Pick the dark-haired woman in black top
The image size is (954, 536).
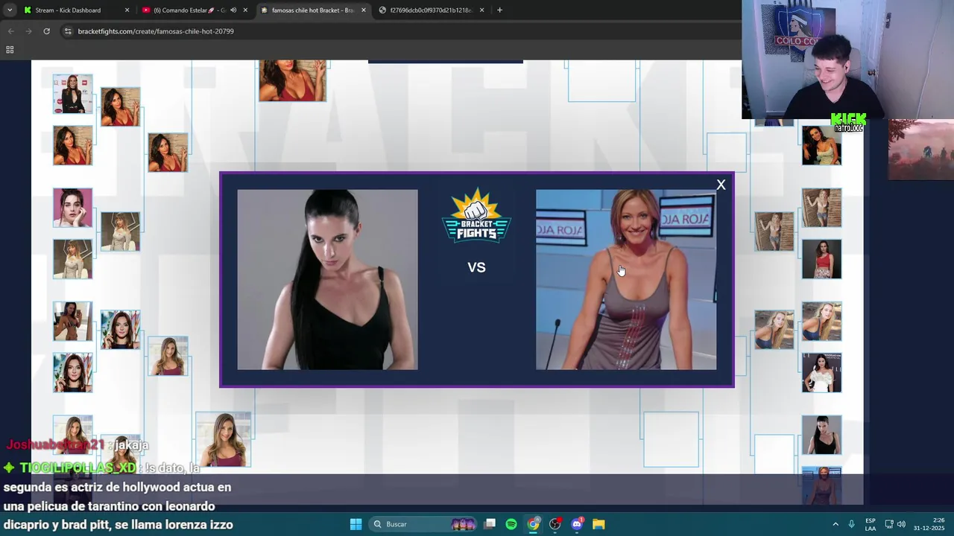click(x=327, y=279)
